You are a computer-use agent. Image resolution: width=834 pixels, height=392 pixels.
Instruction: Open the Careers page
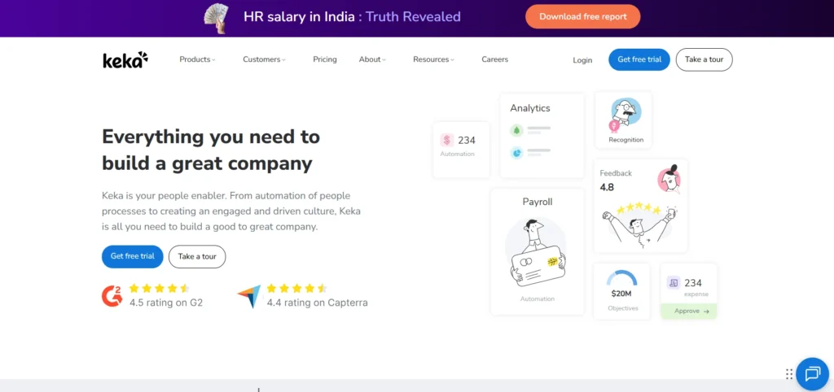(495, 59)
